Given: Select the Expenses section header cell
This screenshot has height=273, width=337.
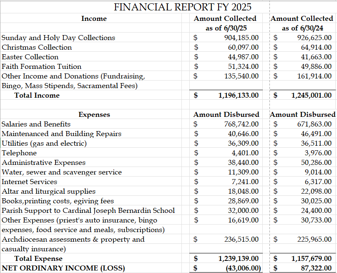Looking at the screenshot, I should (x=94, y=114).
